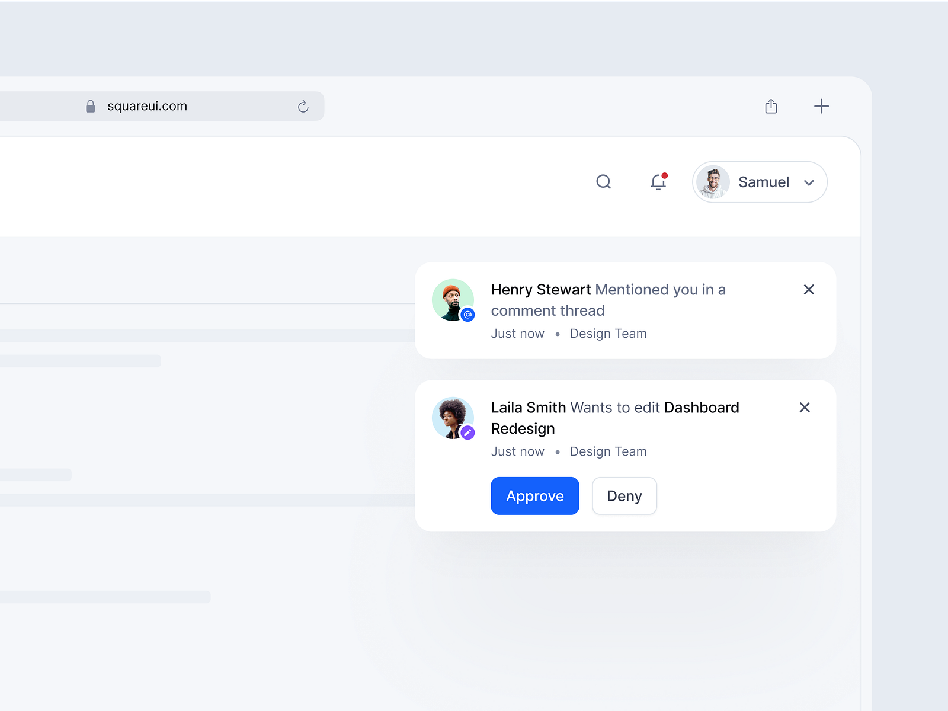
Task: Open a new tab with the plus icon
Action: coord(821,106)
